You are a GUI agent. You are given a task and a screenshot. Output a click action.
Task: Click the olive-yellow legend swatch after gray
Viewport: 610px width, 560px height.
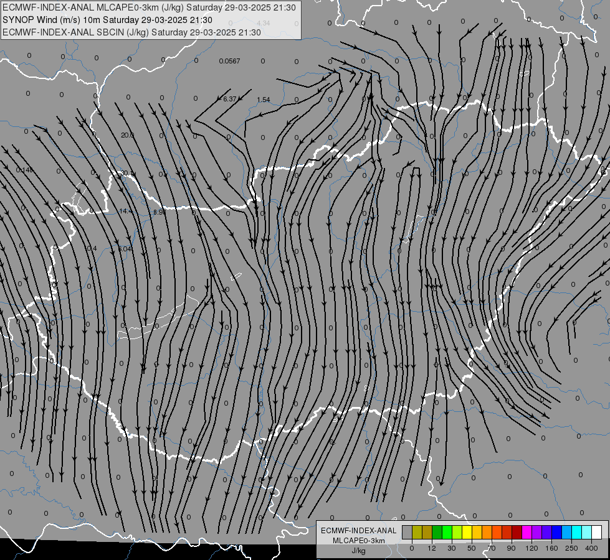(417, 532)
